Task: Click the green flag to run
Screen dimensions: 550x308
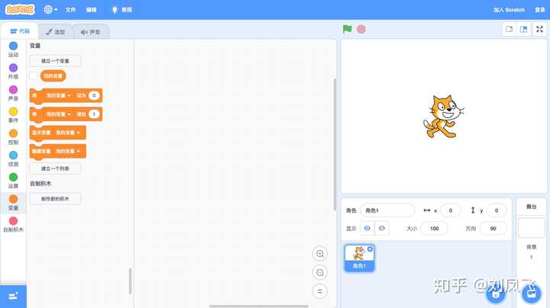Action: pos(348,29)
